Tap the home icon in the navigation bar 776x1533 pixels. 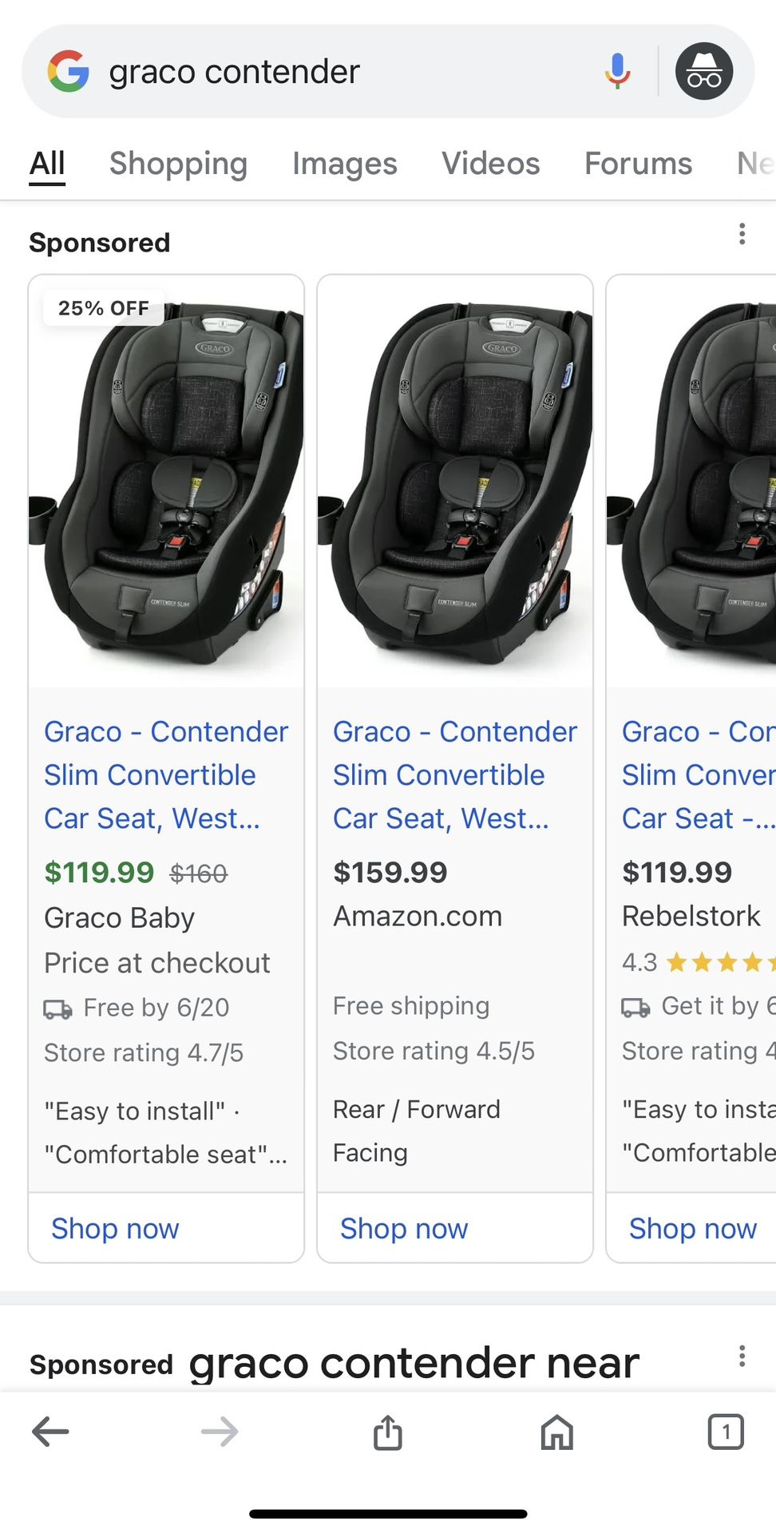pyautogui.click(x=557, y=1432)
